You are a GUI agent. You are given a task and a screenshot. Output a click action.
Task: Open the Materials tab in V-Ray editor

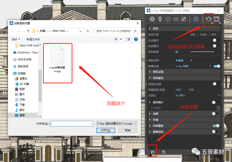tap(152, 19)
